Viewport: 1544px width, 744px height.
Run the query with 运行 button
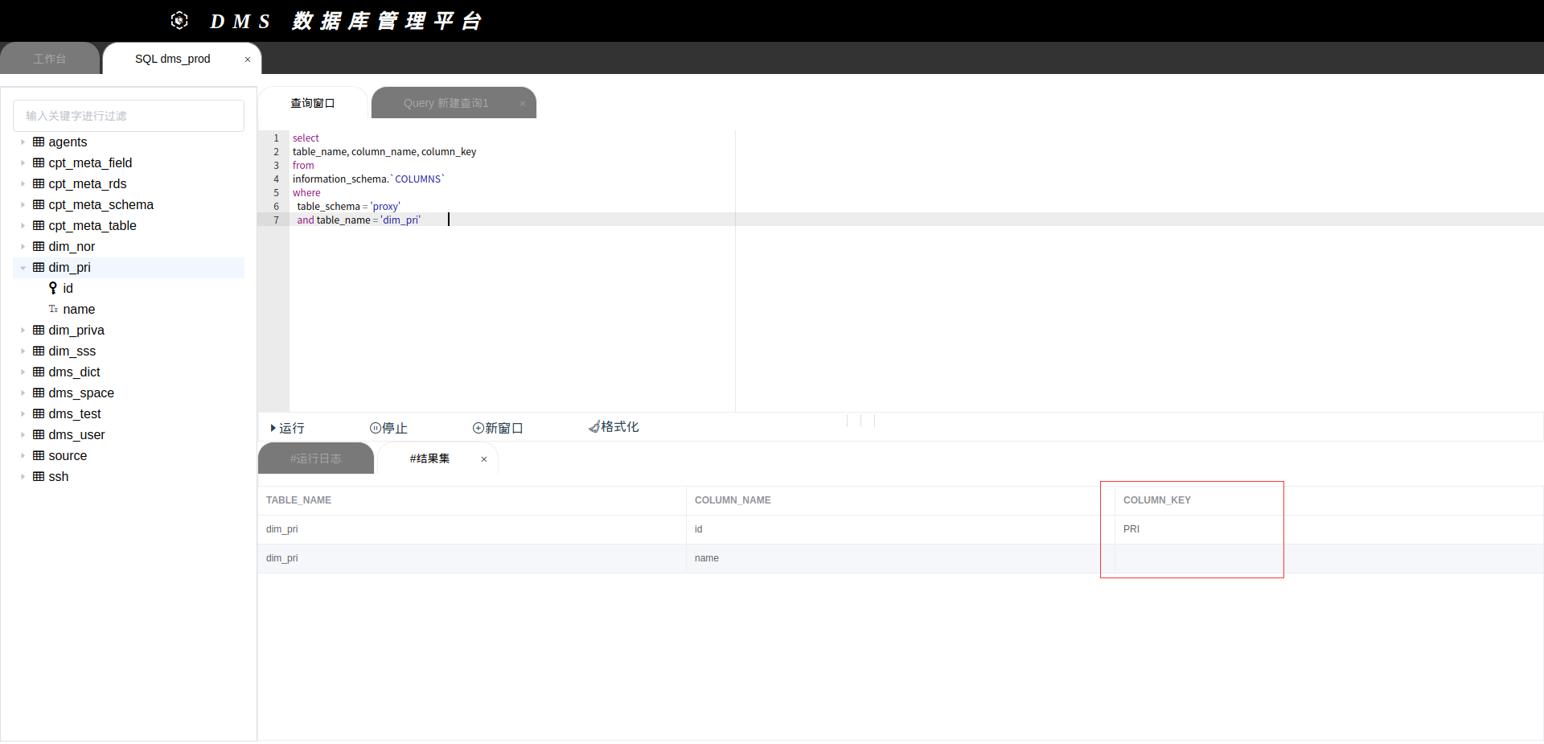point(287,428)
